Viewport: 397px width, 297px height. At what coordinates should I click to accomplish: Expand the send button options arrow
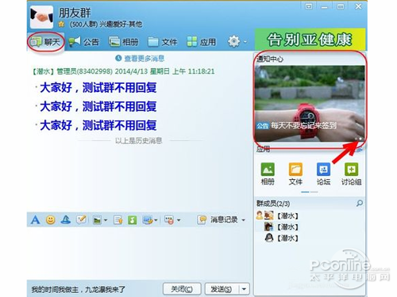244,289
